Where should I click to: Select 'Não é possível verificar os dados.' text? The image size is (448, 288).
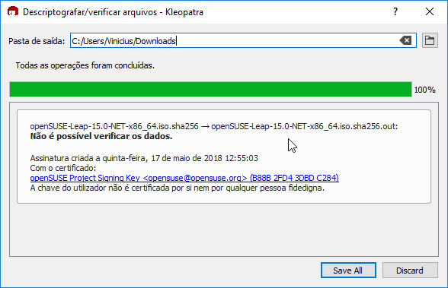[101, 136]
